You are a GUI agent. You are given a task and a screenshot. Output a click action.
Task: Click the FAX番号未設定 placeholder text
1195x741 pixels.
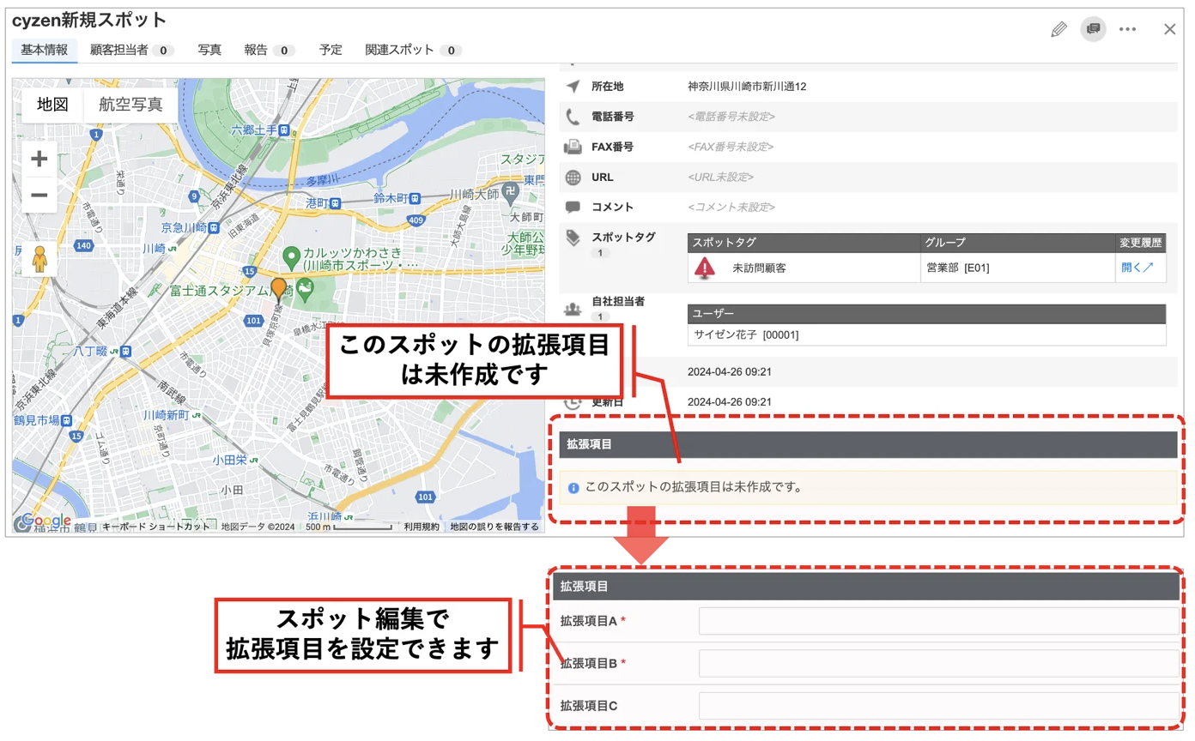731,147
